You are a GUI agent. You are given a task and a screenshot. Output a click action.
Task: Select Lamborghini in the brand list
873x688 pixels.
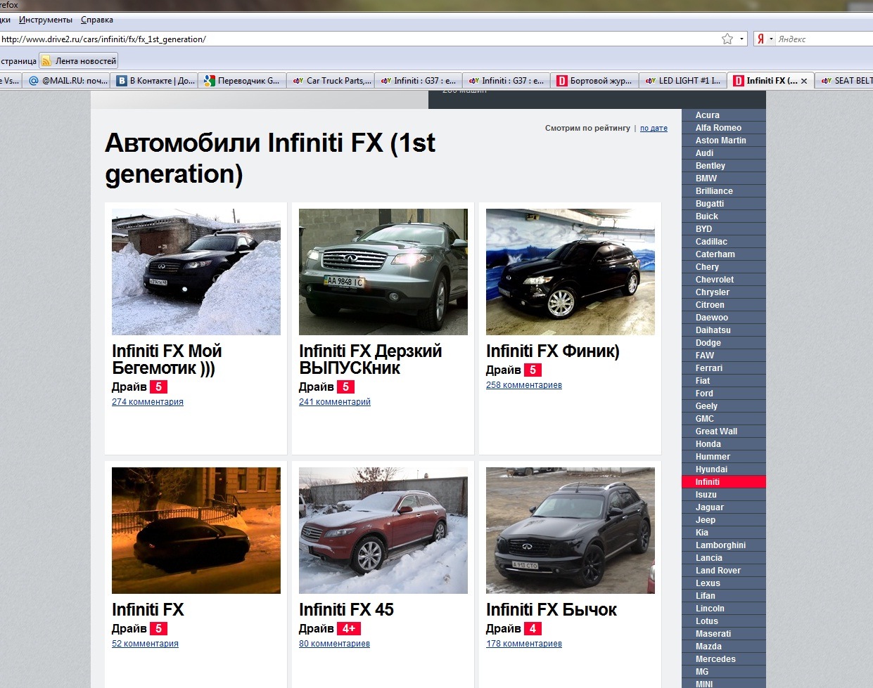point(724,545)
